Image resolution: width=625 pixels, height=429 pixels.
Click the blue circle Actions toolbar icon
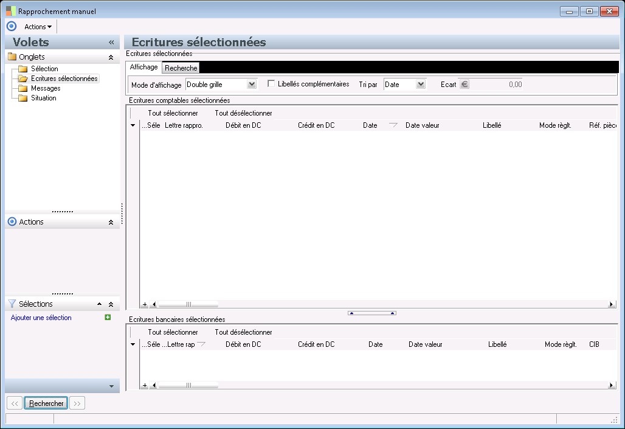tap(12, 26)
